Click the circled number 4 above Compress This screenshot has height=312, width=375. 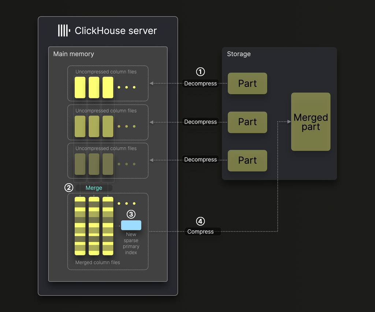click(200, 221)
